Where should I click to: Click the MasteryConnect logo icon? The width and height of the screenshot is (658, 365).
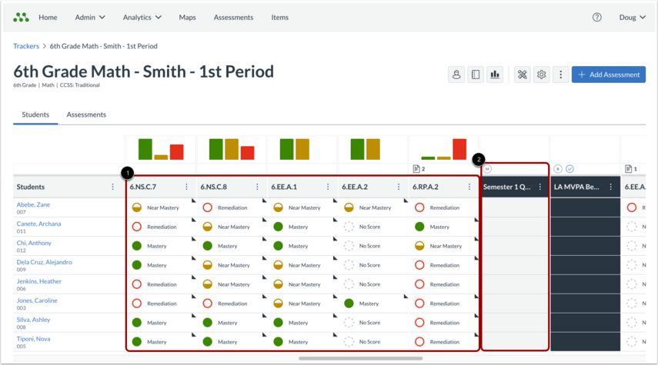[21, 17]
